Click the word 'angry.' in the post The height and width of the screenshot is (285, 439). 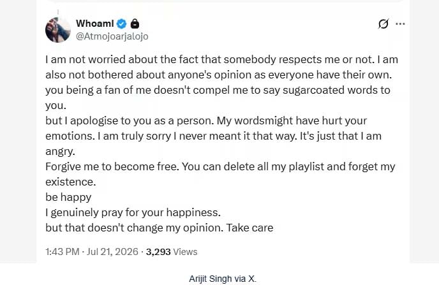(60, 152)
